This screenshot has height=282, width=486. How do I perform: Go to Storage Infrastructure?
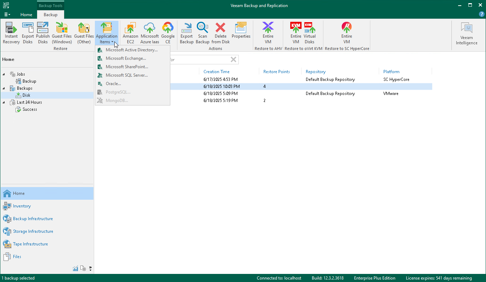[x=47, y=231]
